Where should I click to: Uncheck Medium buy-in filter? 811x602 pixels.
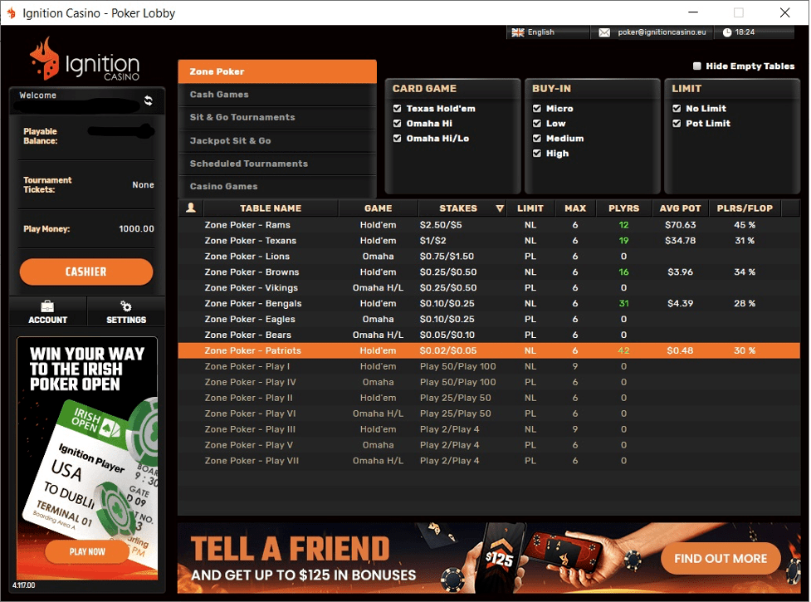tap(537, 139)
